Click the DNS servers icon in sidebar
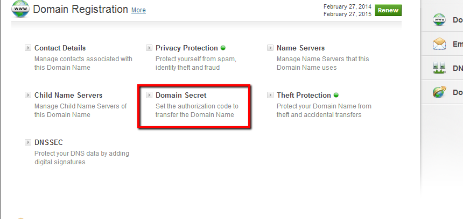 pyautogui.click(x=439, y=68)
